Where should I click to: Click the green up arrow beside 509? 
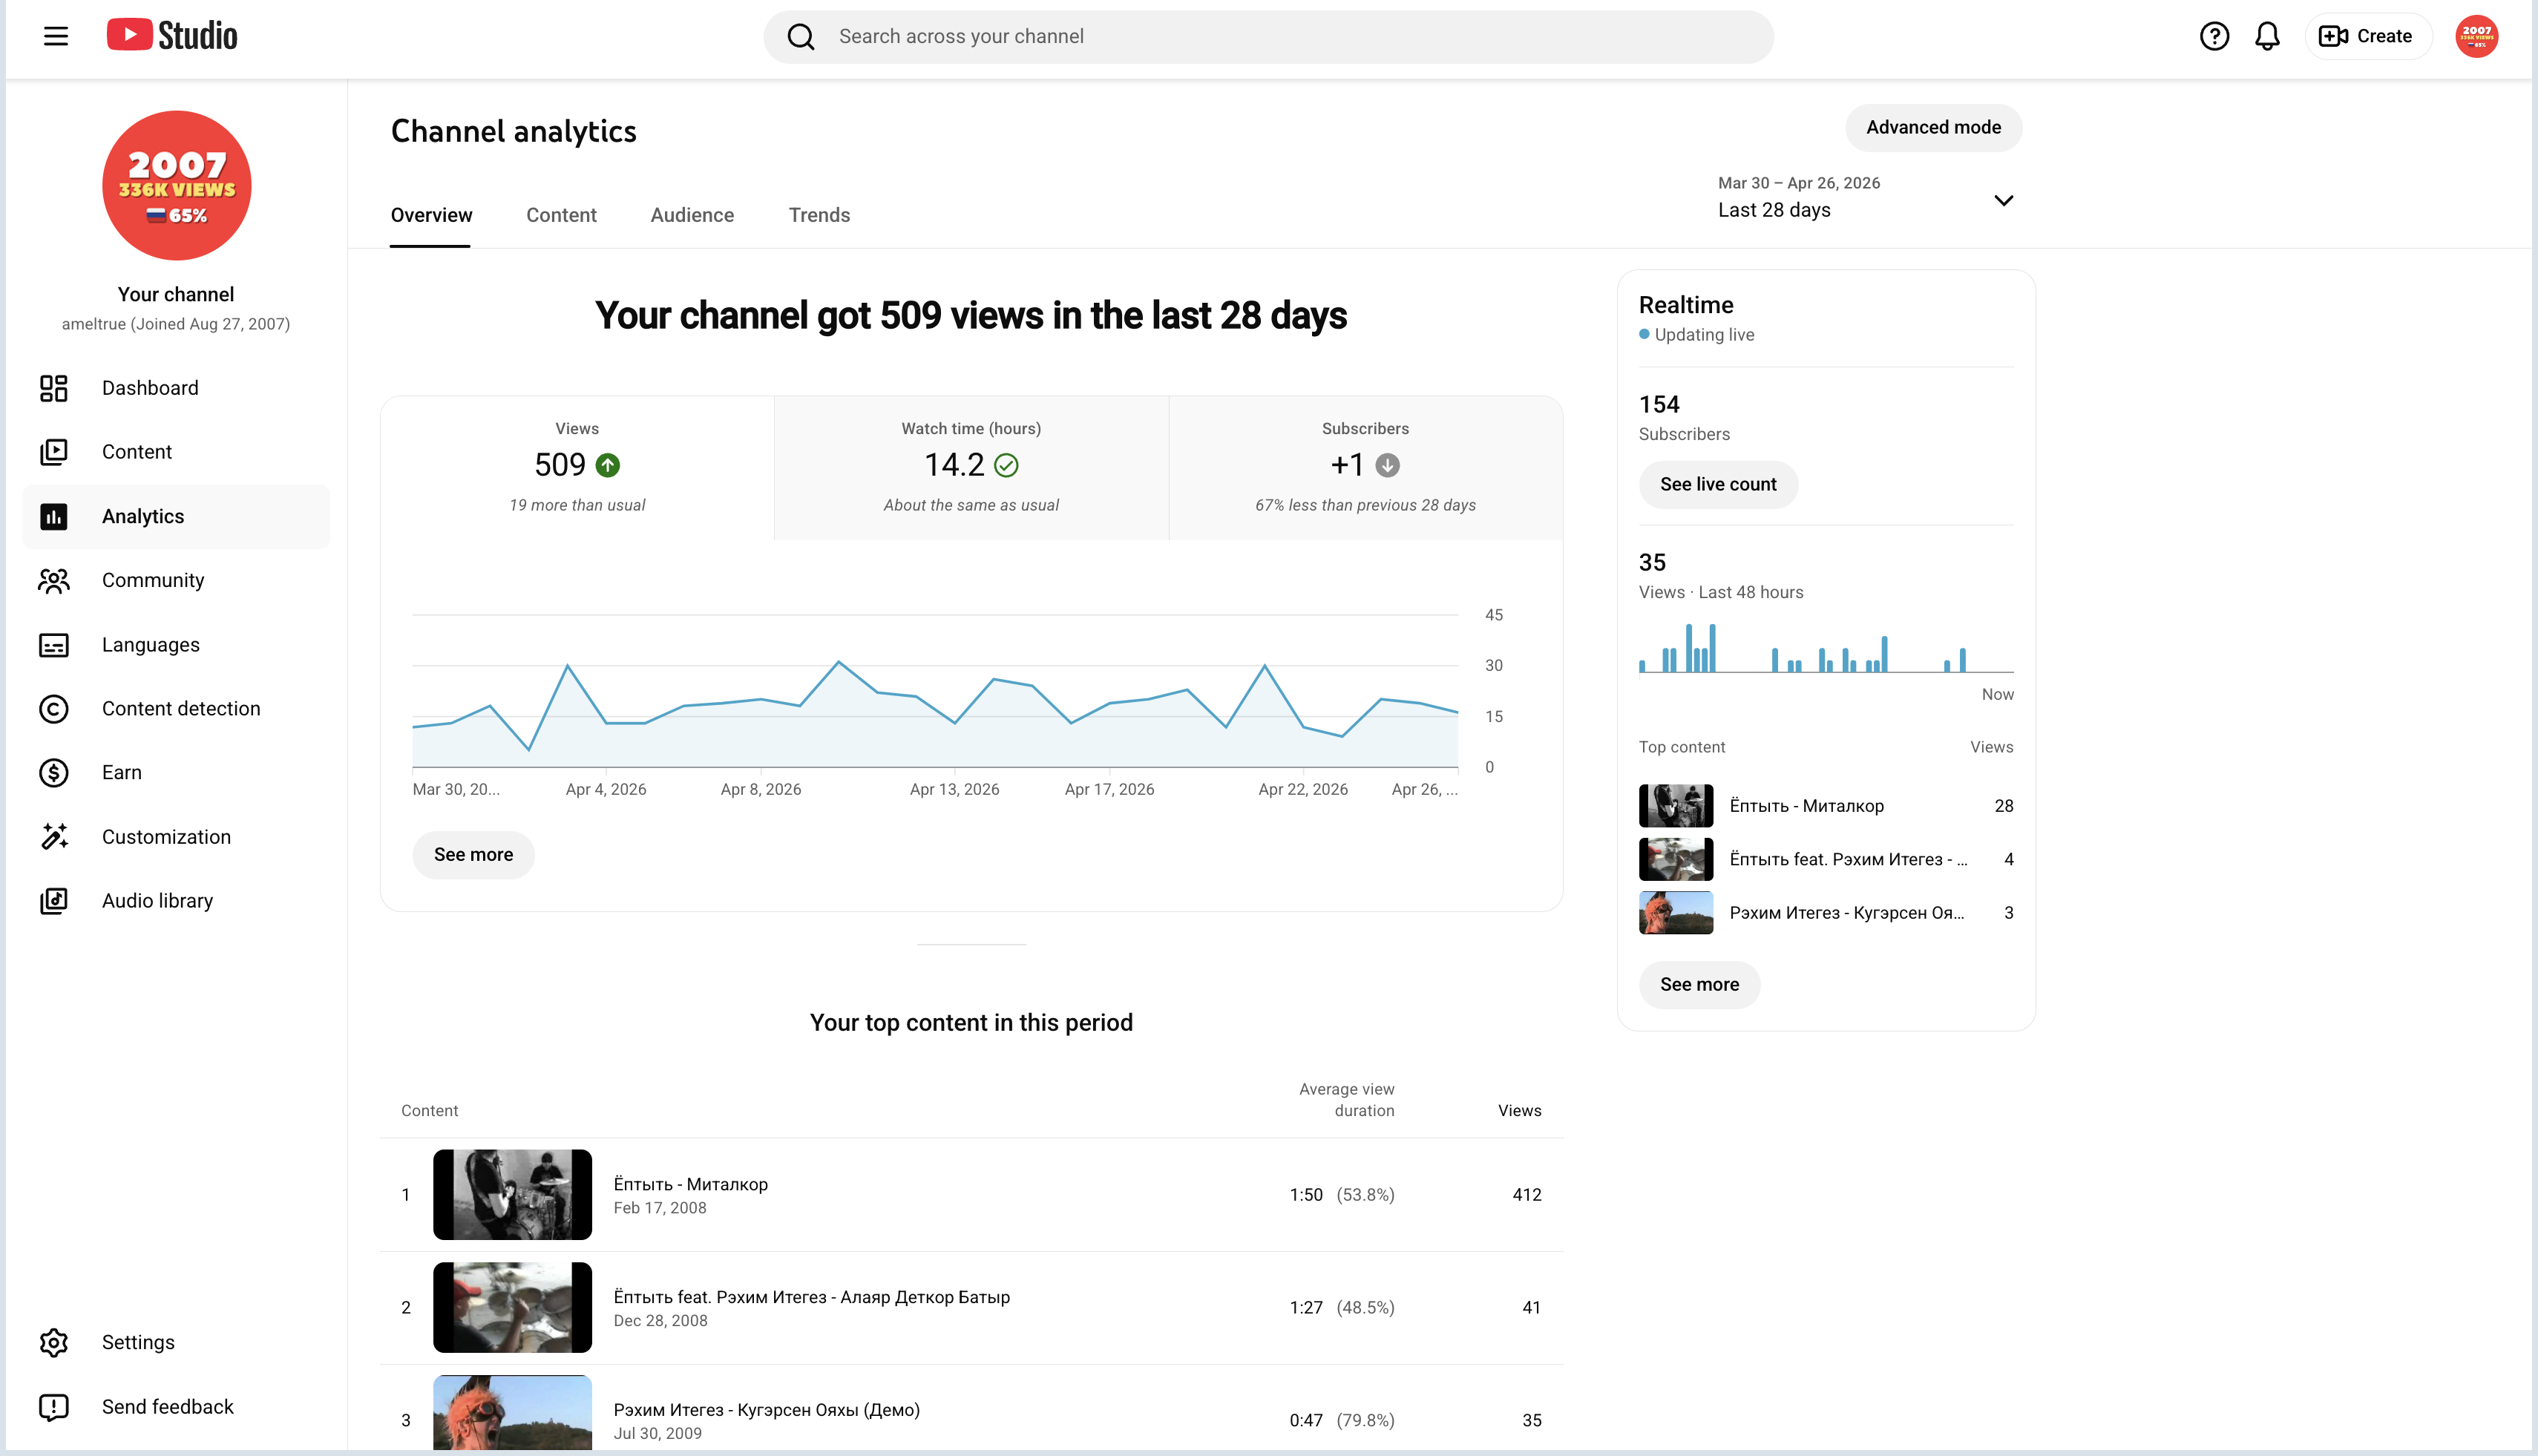[x=608, y=465]
